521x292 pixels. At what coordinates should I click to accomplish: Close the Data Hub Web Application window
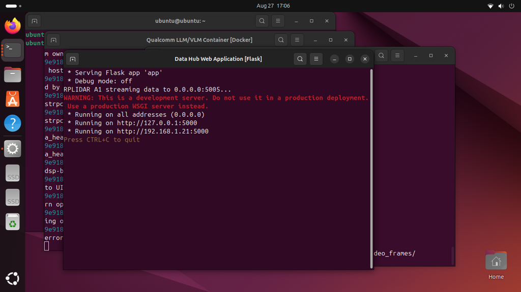pos(365,59)
